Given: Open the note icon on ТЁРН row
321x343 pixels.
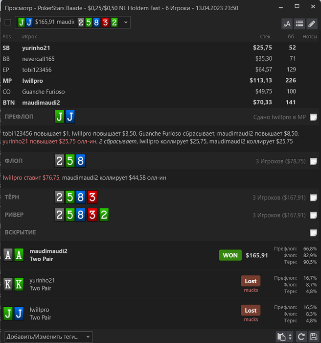Looking at the screenshot, I should point(313,197).
